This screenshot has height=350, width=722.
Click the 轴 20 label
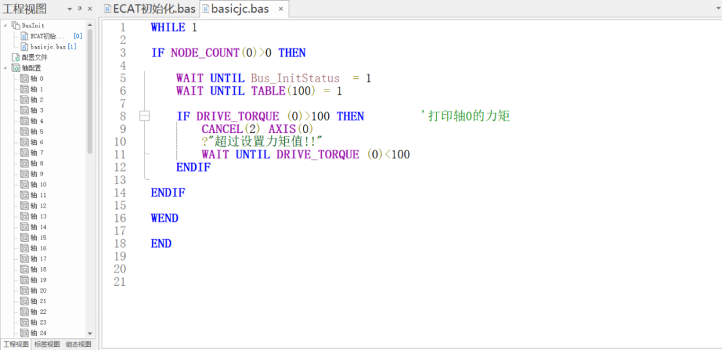pos(39,291)
